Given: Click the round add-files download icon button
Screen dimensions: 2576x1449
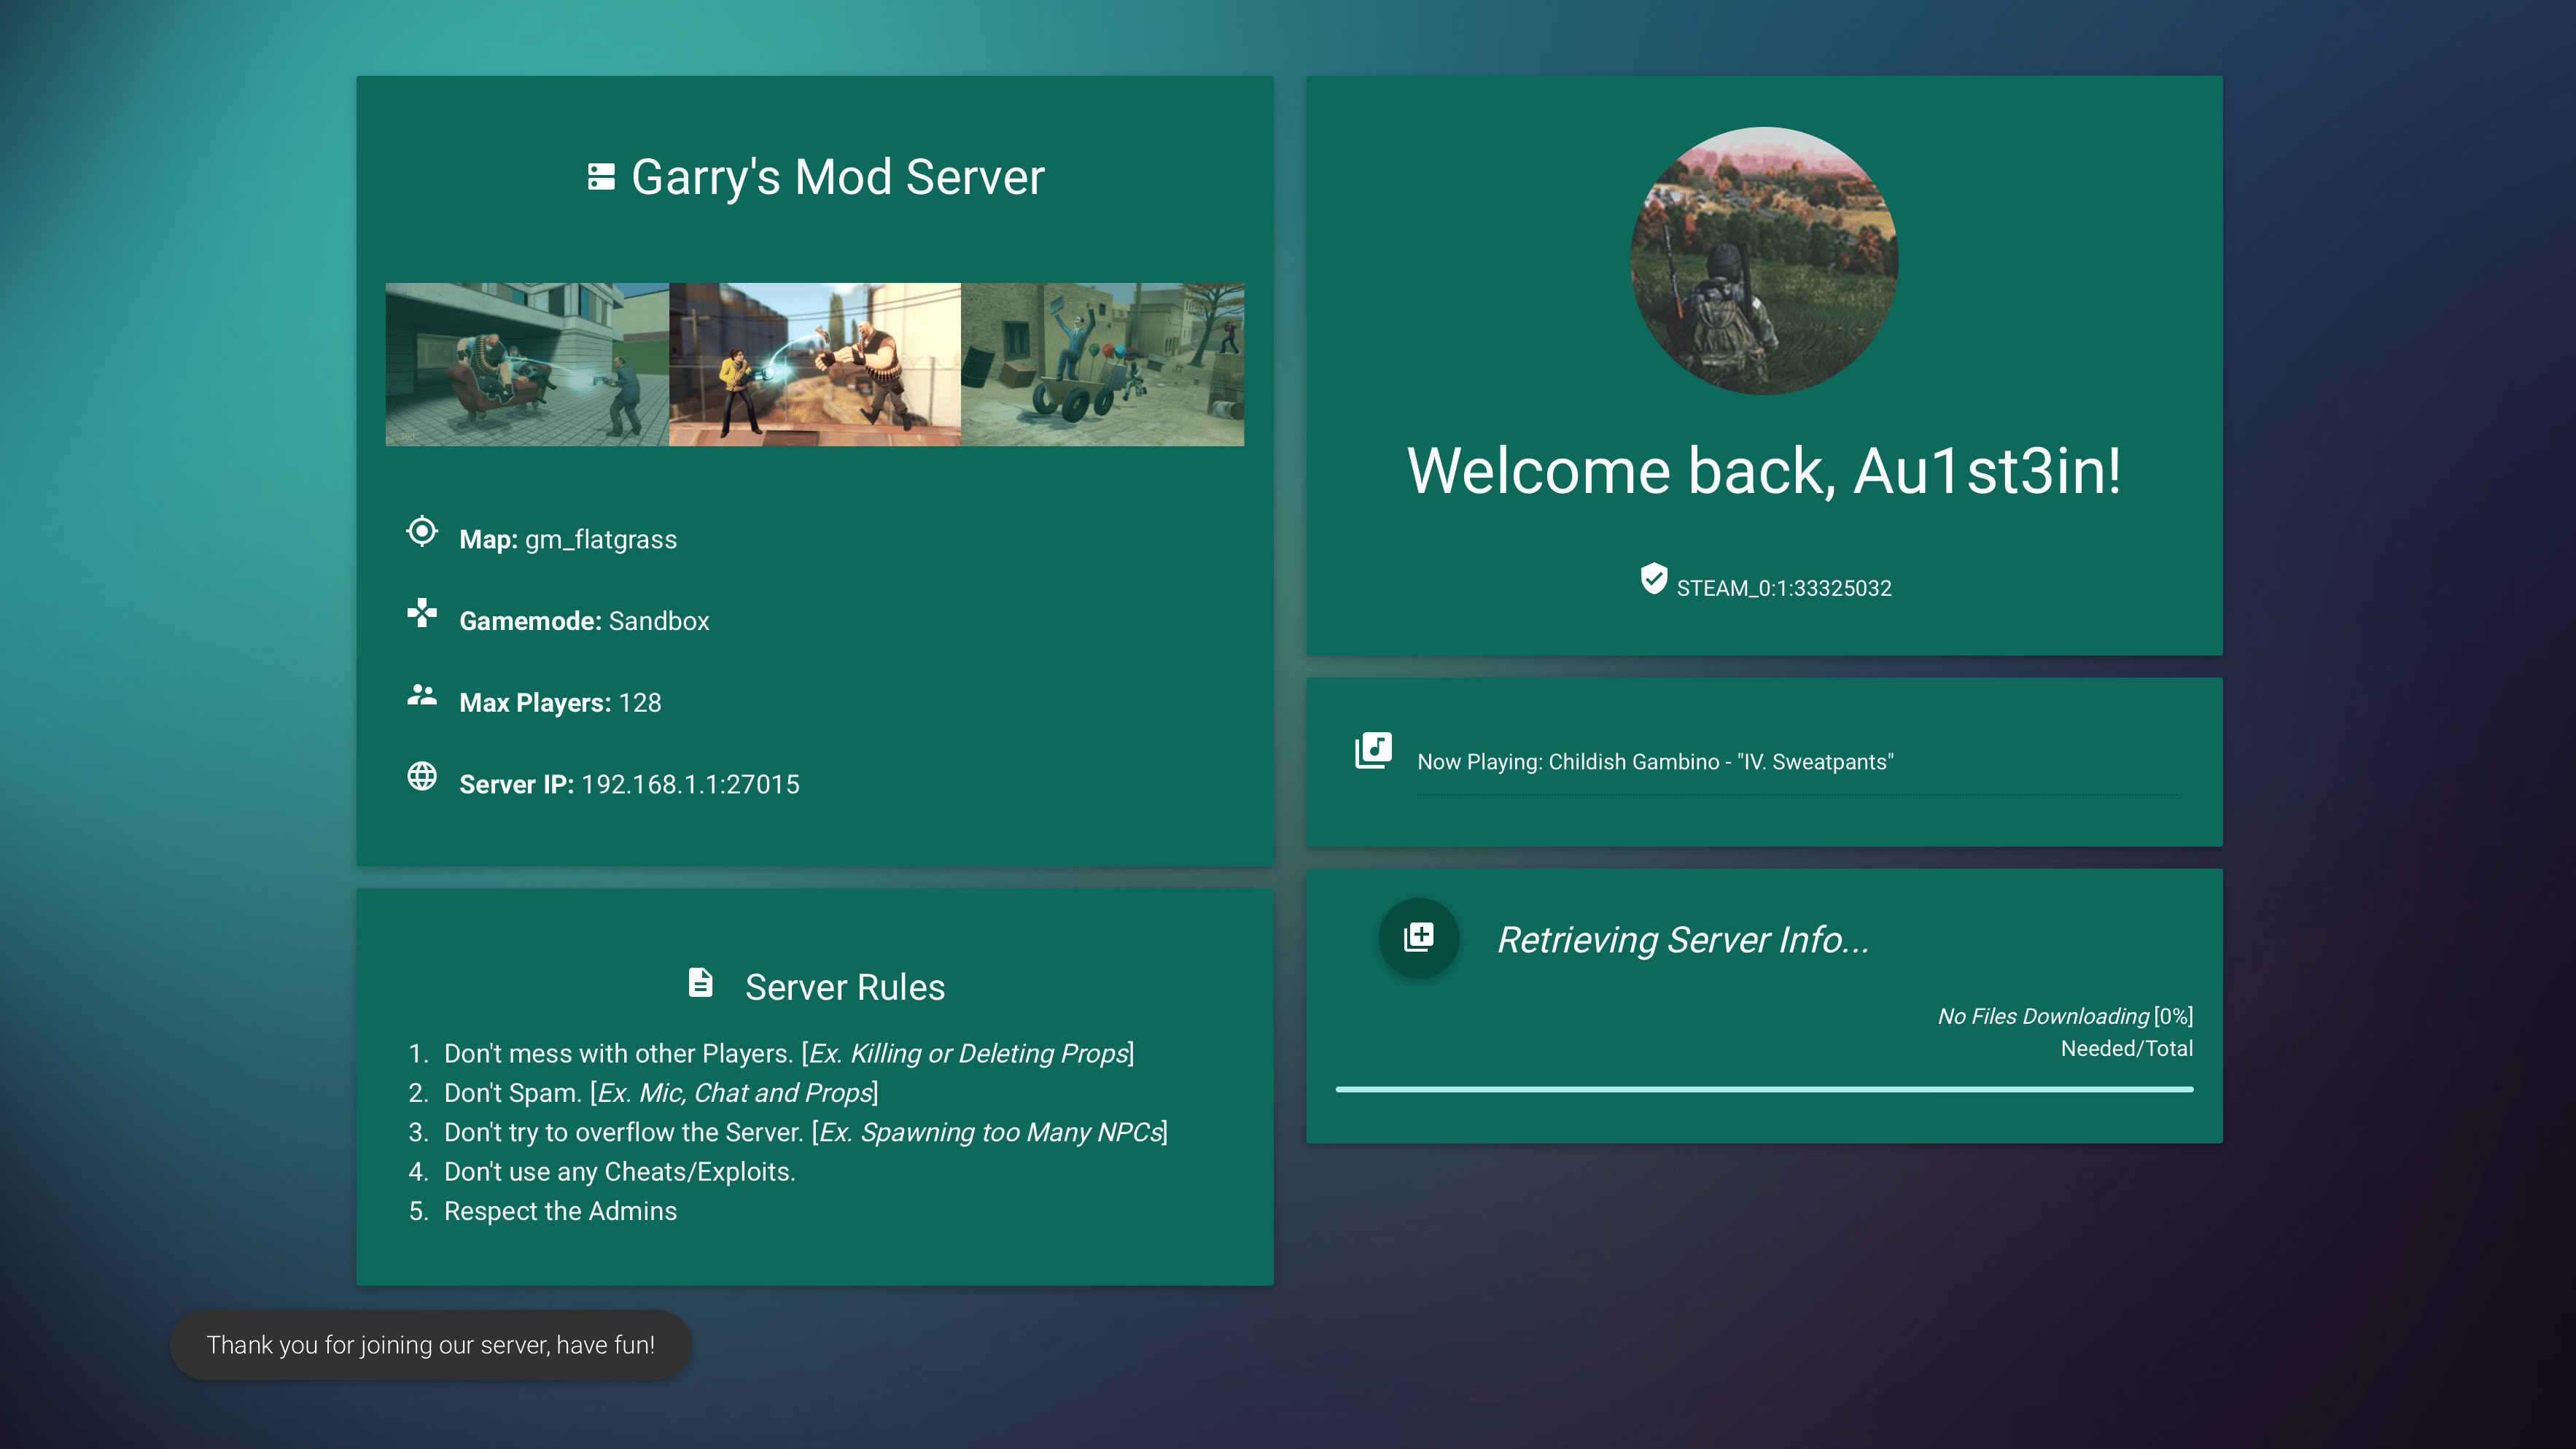Looking at the screenshot, I should point(1418,938).
